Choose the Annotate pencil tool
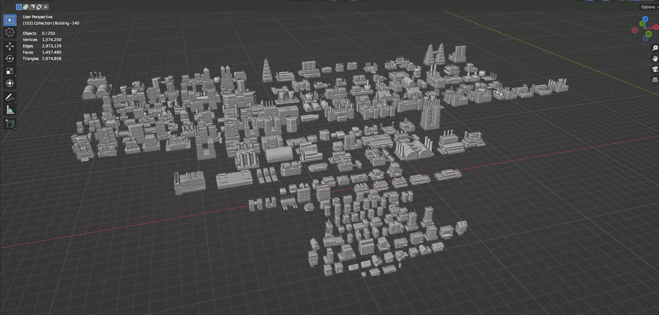Image resolution: width=659 pixels, height=315 pixels. coord(10,97)
